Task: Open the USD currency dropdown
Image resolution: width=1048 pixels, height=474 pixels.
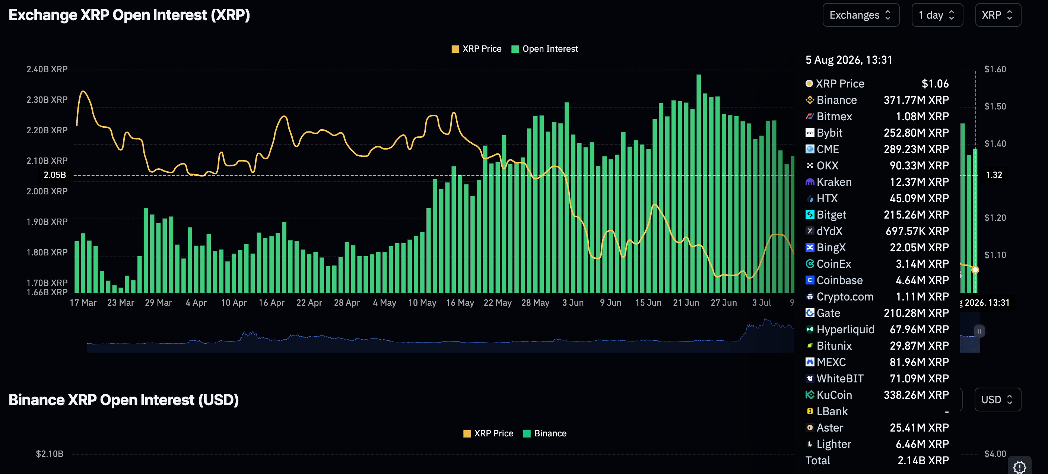Action: tap(998, 400)
